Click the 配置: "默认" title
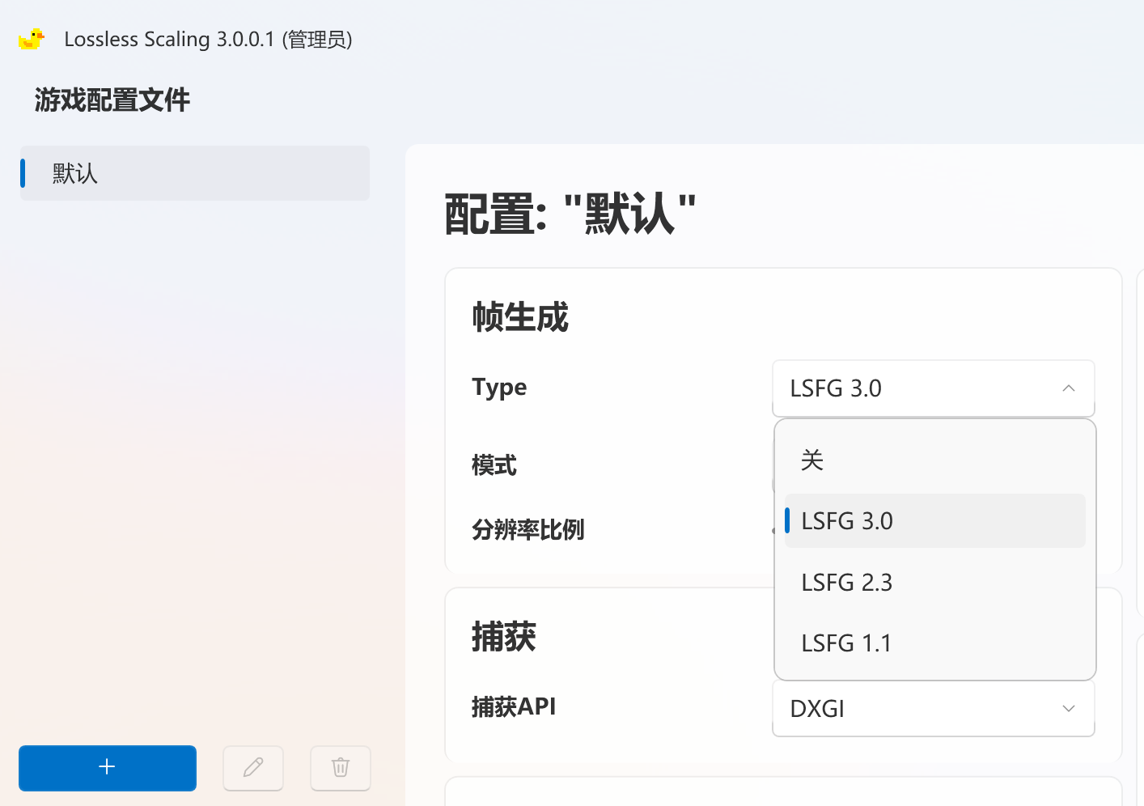 [570, 214]
